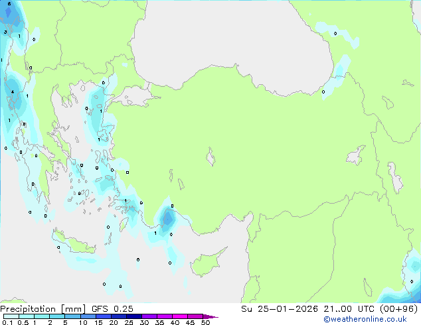Click the '25' legend scale label
Image resolution: width=421 pixels, height=325 pixels.
point(129,322)
